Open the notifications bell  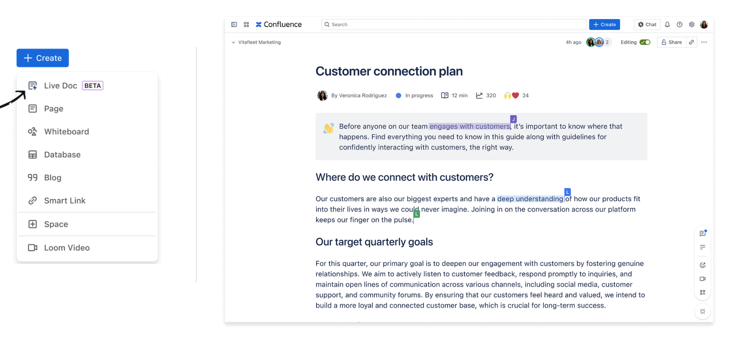coord(667,24)
